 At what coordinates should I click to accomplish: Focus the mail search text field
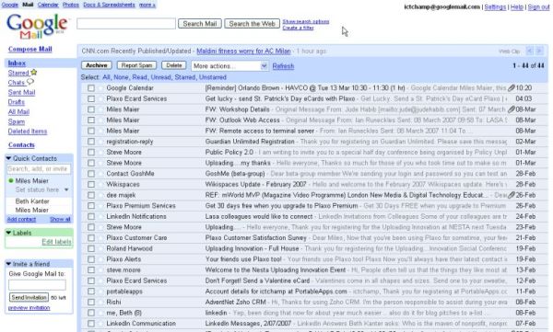click(x=126, y=24)
